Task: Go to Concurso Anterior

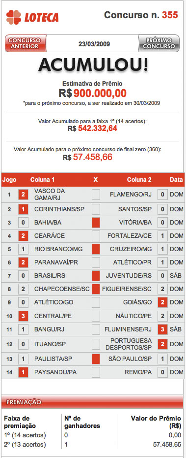Action: point(26,43)
